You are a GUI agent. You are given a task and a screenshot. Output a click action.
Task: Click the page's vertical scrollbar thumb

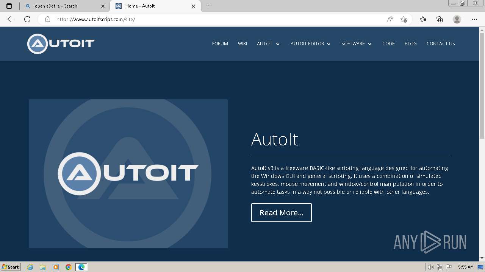pos(482,85)
